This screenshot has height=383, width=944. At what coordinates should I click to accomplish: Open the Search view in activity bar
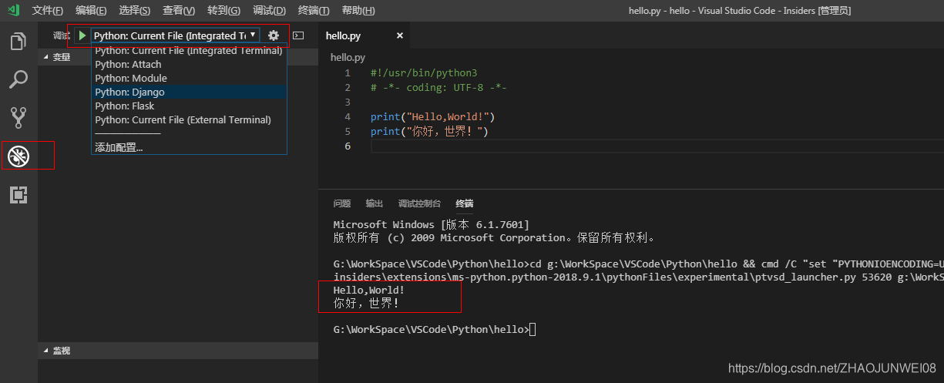pos(18,79)
